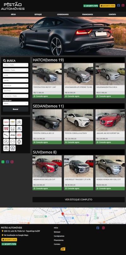126x255 pixels.
Task: Click the red map pin on the map
Action: (x=63, y=214)
